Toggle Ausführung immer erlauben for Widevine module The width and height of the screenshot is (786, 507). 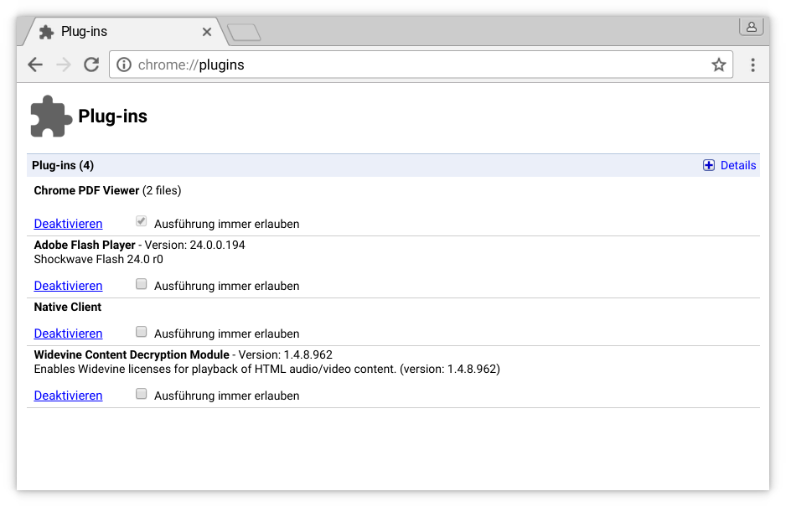(x=141, y=393)
